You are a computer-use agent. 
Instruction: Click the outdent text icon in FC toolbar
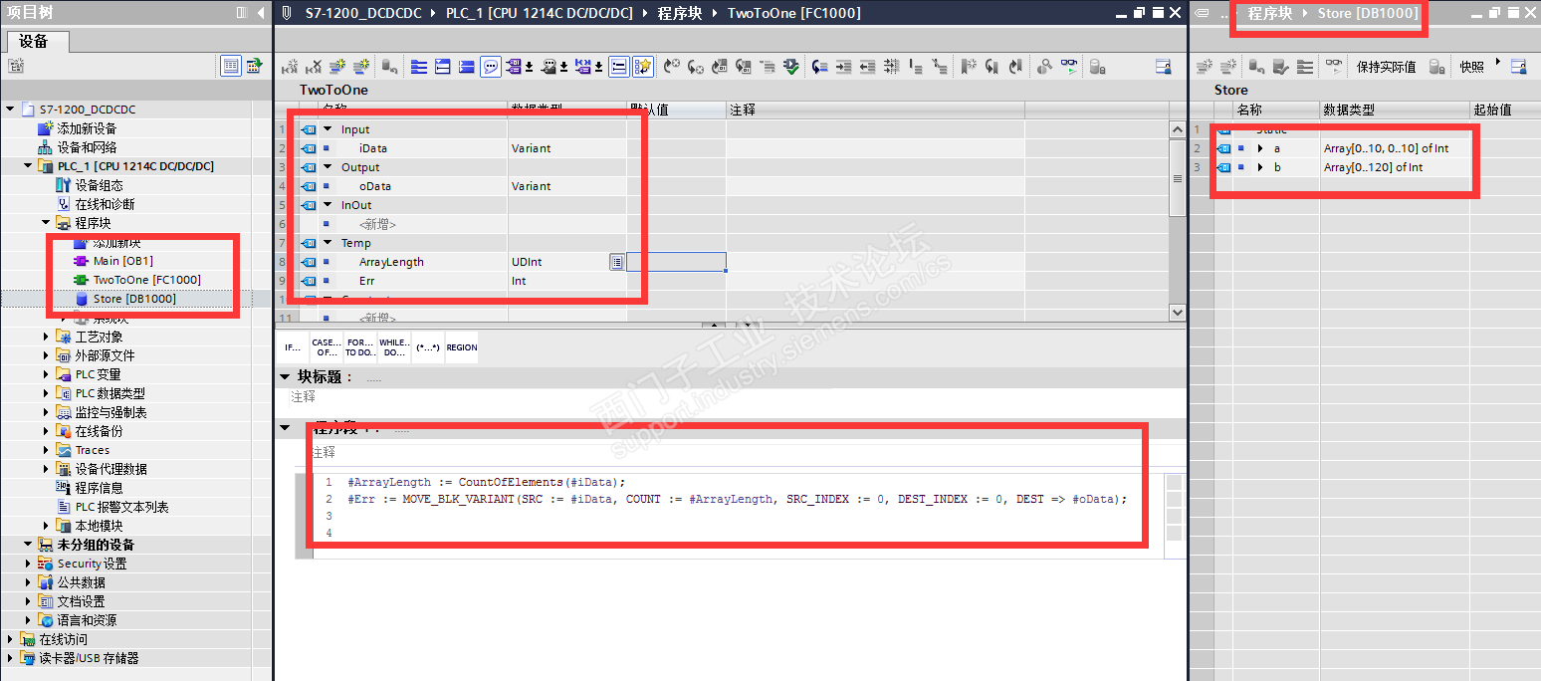867,67
